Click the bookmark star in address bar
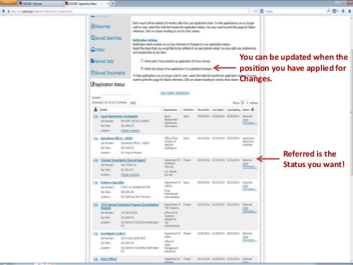This screenshot has width=353, height=265. click(x=249, y=11)
